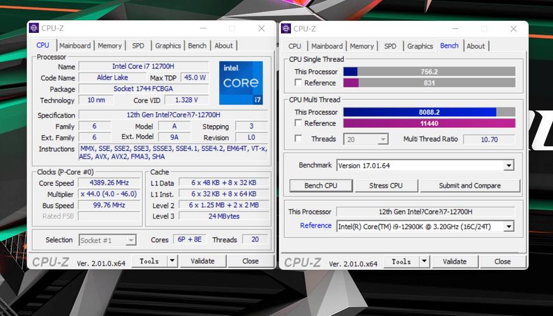Open the Graphics tab in right window
553x316 pixels.
click(420, 46)
